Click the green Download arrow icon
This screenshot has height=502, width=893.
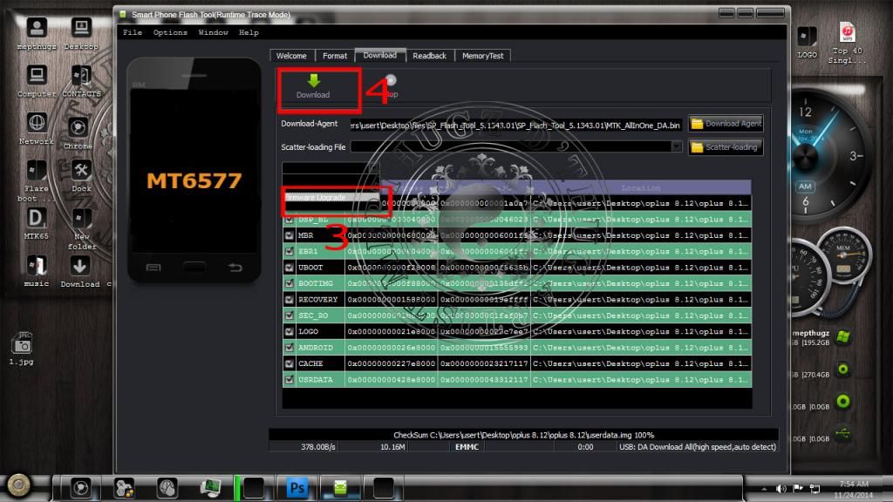(313, 81)
